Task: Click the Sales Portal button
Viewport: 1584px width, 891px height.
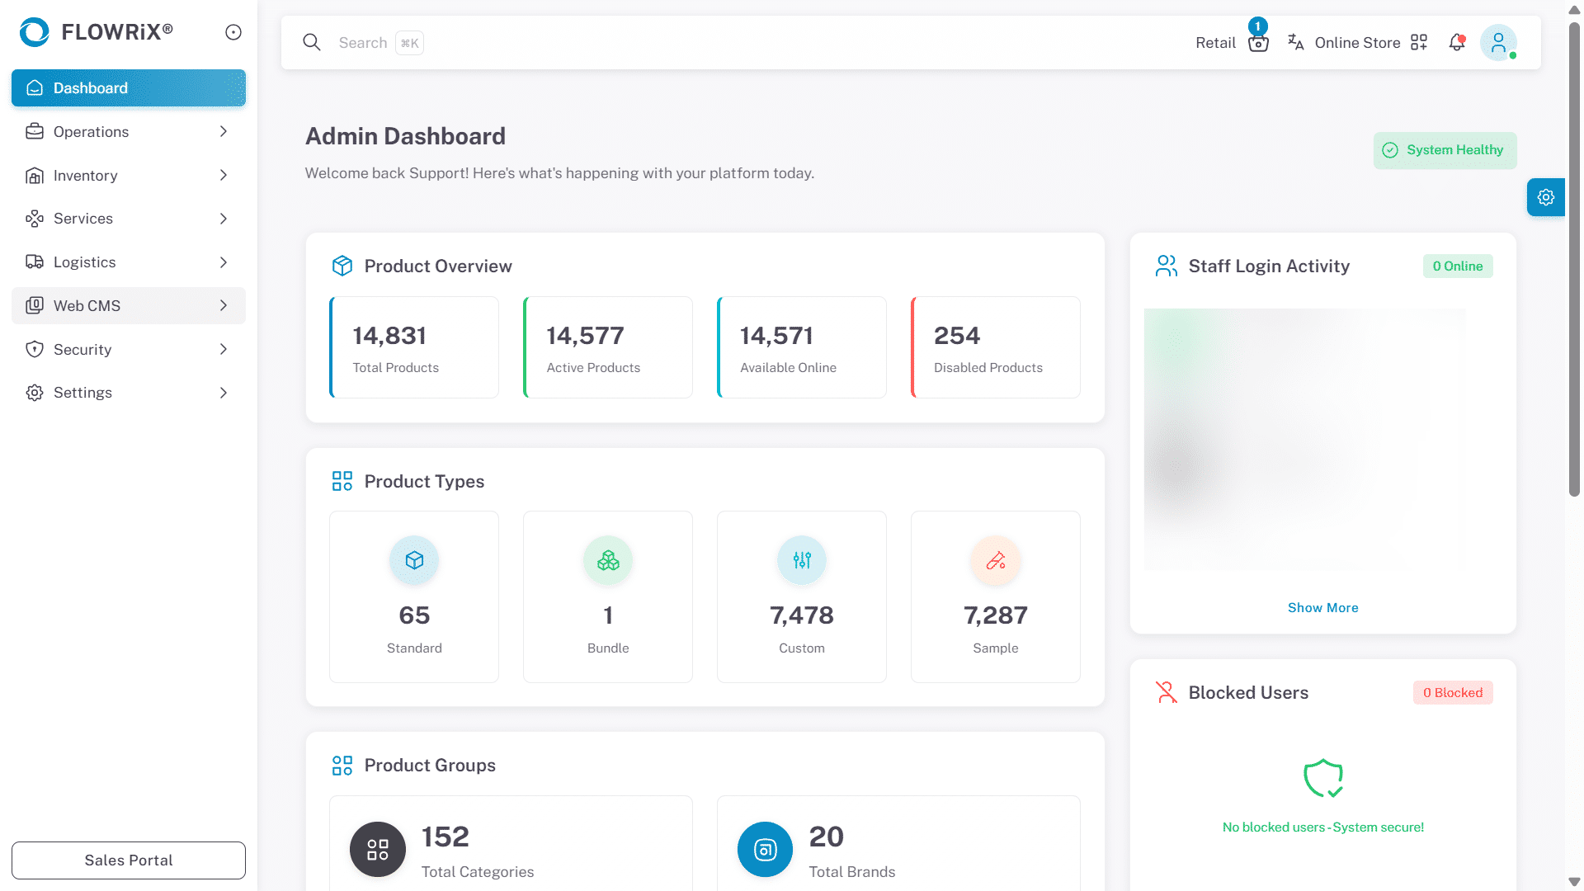Action: pos(128,860)
